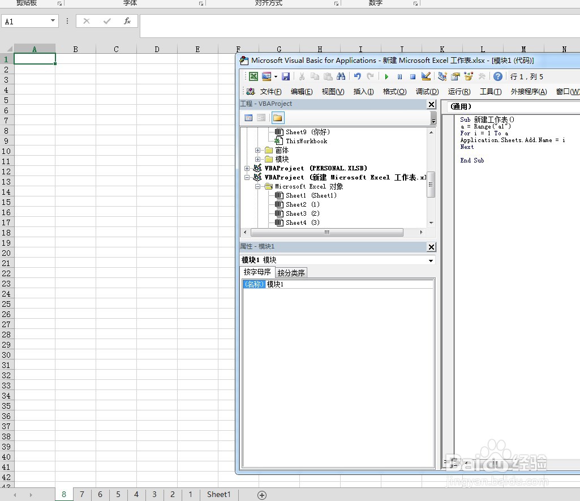The image size is (580, 501).
Task: Select column C header in Excel
Action: pyautogui.click(x=116, y=49)
